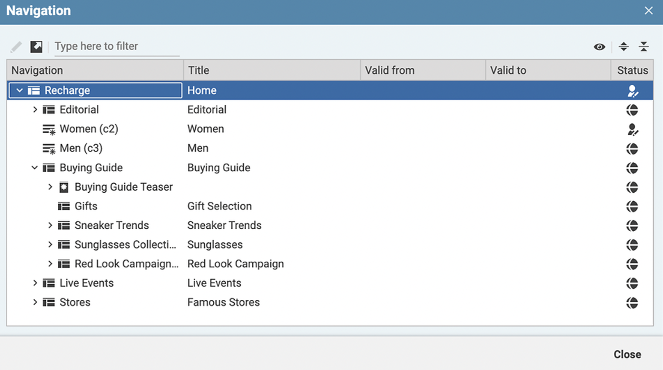
Task: Select the Men (c3) tree item
Action: pos(81,148)
